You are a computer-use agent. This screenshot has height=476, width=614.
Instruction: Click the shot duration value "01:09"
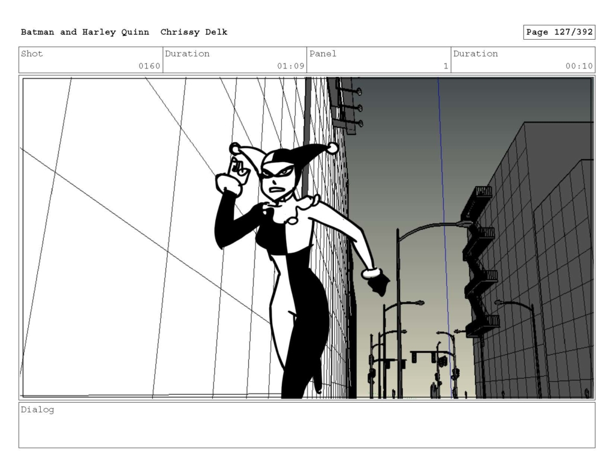click(x=291, y=66)
